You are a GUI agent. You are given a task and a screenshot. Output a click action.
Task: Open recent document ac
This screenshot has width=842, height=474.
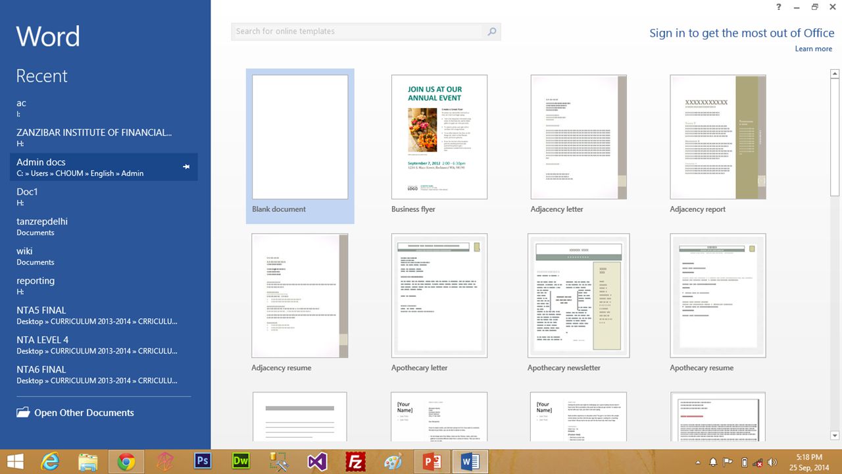click(x=104, y=108)
